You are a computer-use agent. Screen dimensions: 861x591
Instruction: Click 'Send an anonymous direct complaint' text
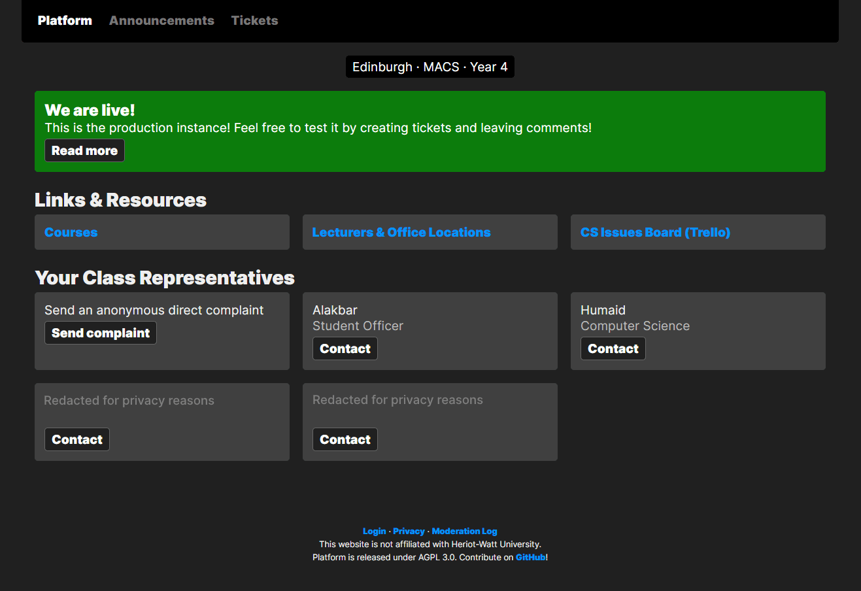point(154,310)
